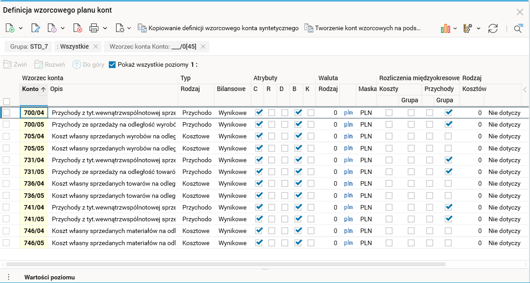Image resolution: width=530 pixels, height=283 pixels.
Task: Click the refresh arrows icon
Action: [493, 28]
